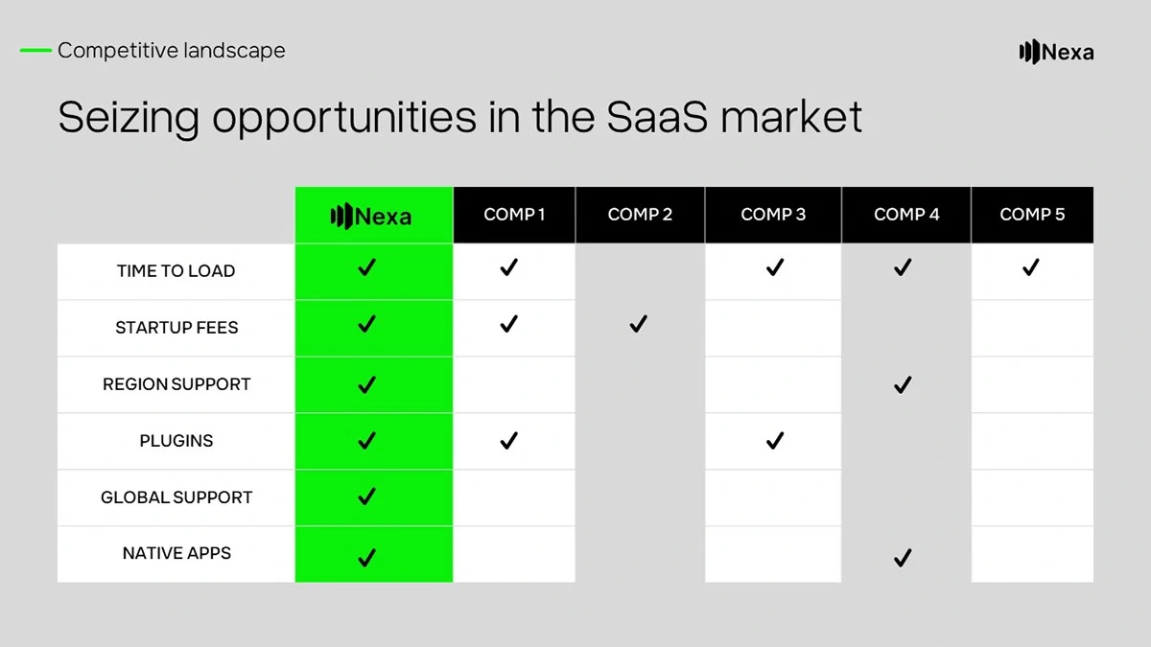Click Comp 4 Region Support checkmark

point(903,385)
